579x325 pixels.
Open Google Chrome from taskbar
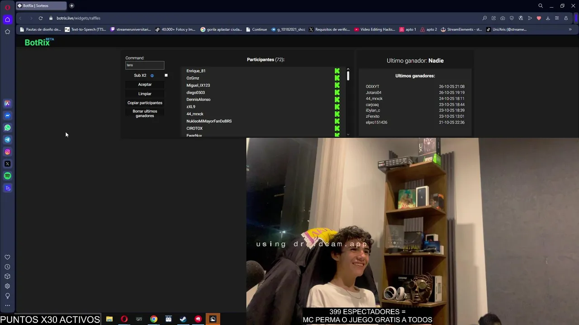pos(154,319)
